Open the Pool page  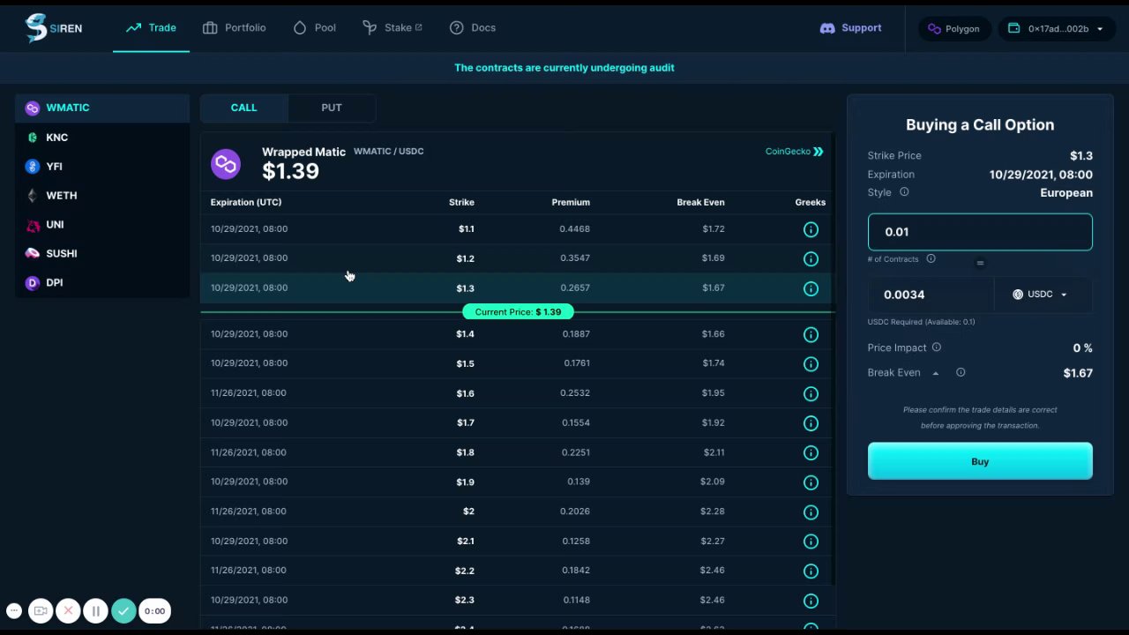point(315,28)
